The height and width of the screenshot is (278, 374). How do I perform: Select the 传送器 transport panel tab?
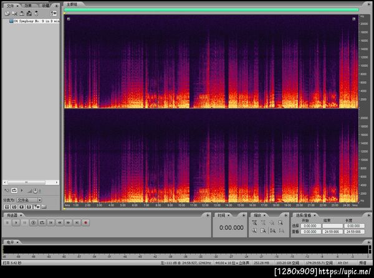[12, 216]
